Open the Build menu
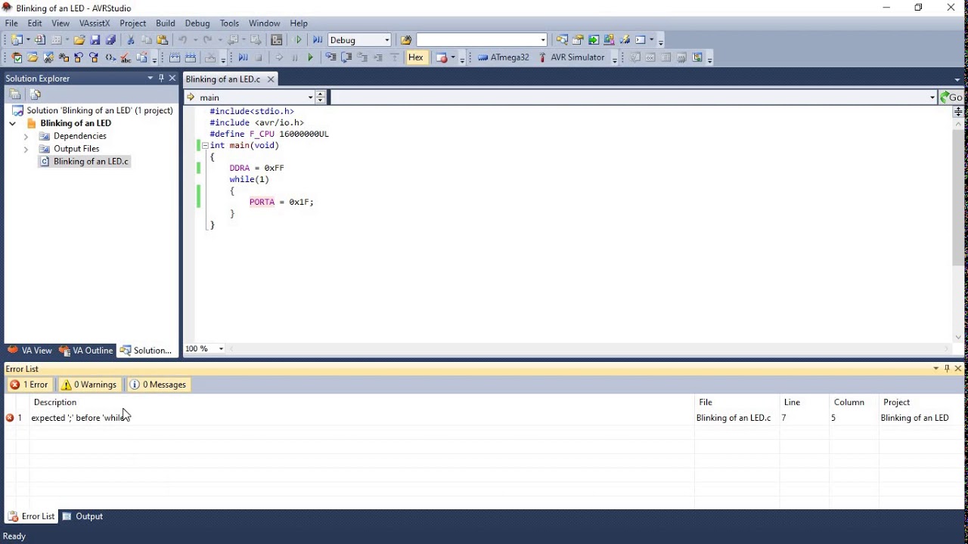This screenshot has height=544, width=968. coord(165,23)
